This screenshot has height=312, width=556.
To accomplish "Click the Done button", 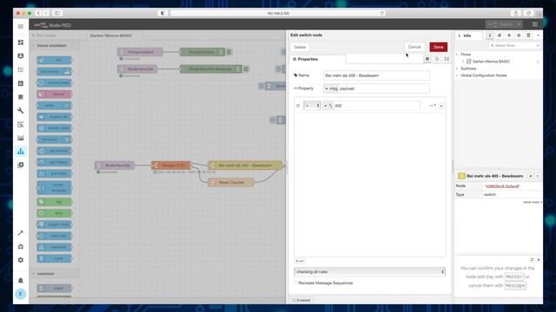I will [x=438, y=47].
